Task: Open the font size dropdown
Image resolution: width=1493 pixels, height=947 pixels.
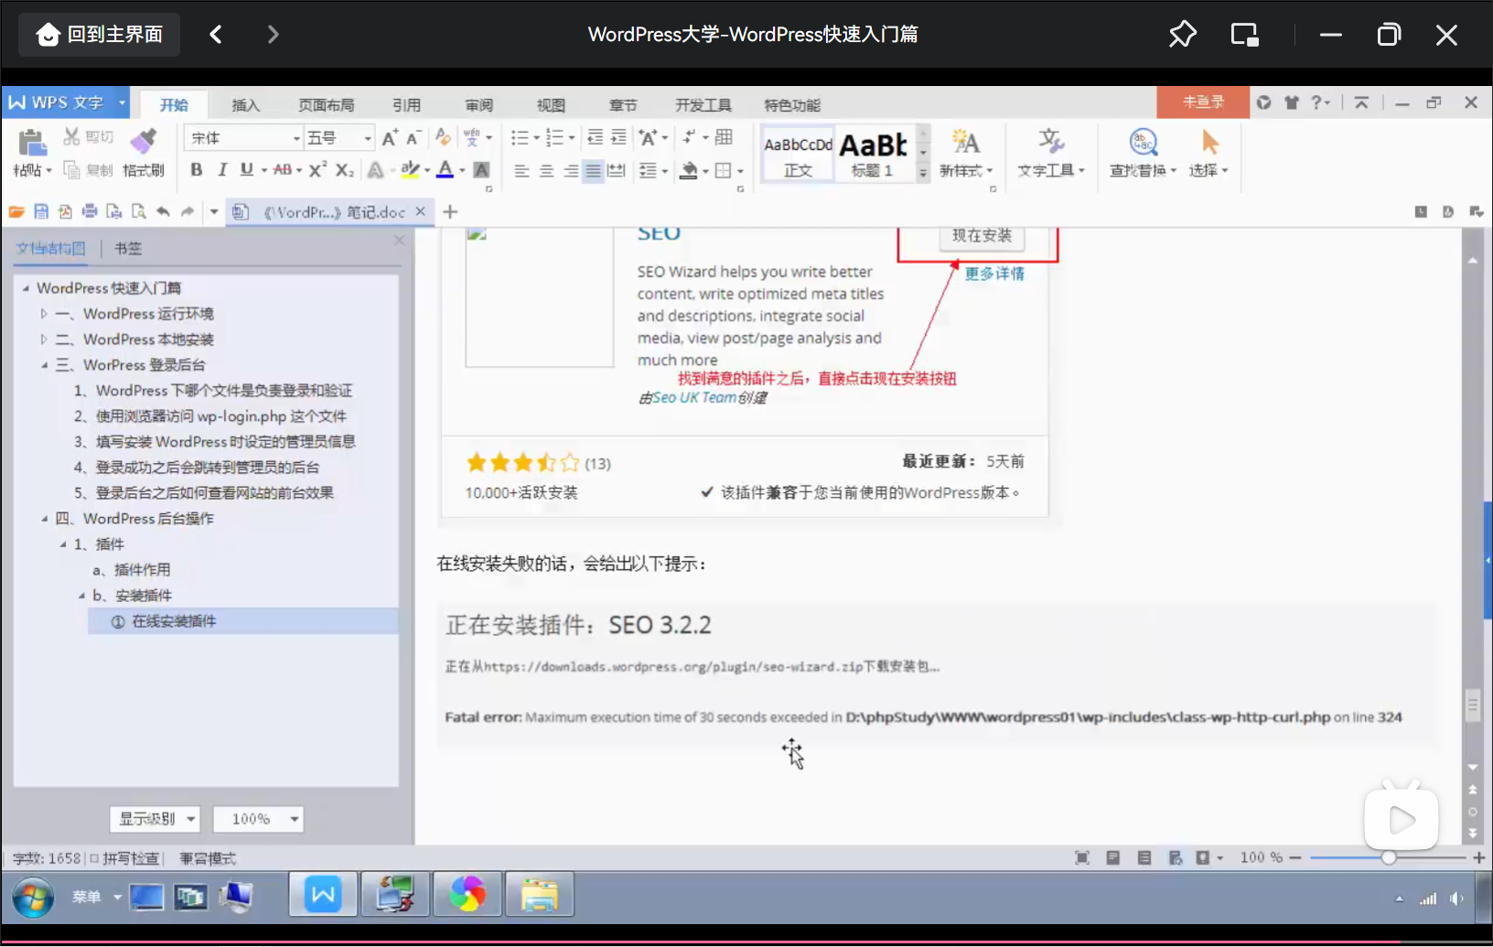Action: pyautogui.click(x=368, y=138)
